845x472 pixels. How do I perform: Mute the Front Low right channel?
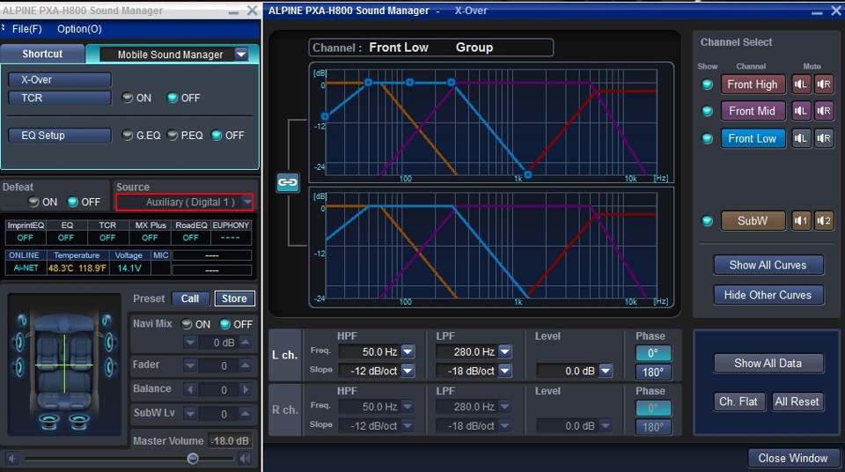[823, 138]
